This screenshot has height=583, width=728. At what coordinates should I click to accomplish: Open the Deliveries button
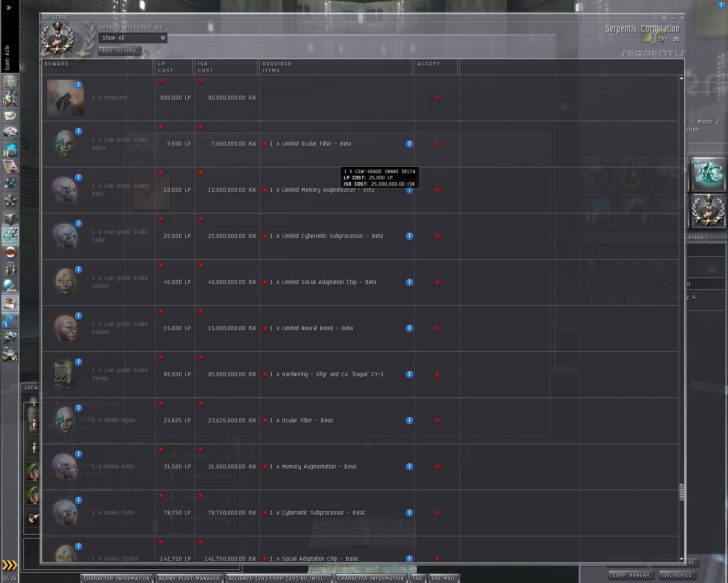pos(677,575)
